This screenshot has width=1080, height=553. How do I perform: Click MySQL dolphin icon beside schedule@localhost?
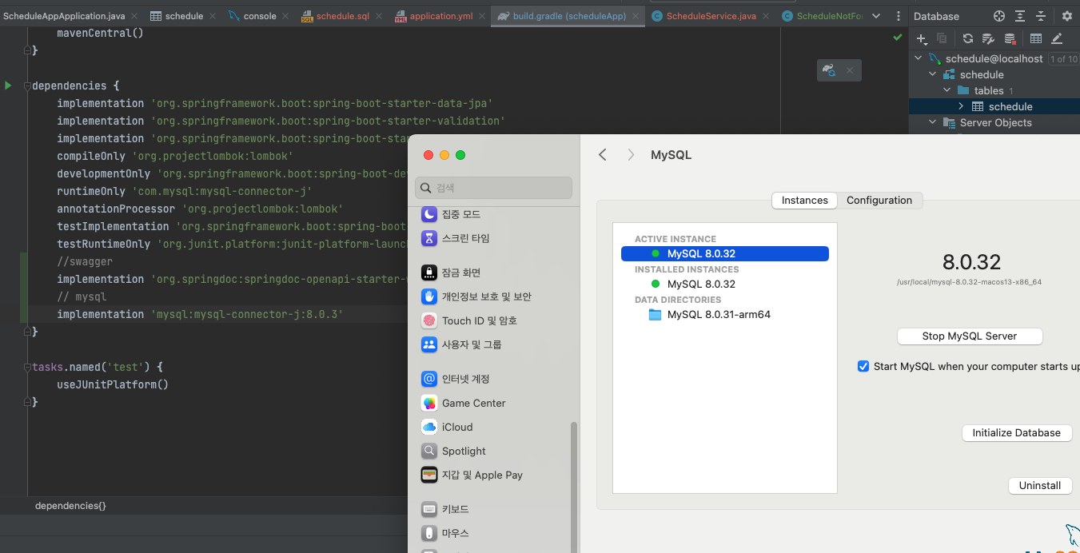[x=935, y=58]
